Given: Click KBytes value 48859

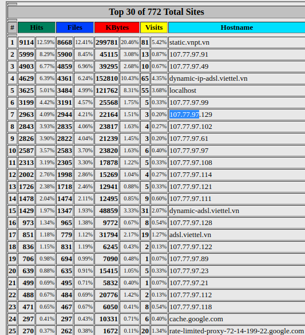Looking at the screenshot, I should pos(108,211).
